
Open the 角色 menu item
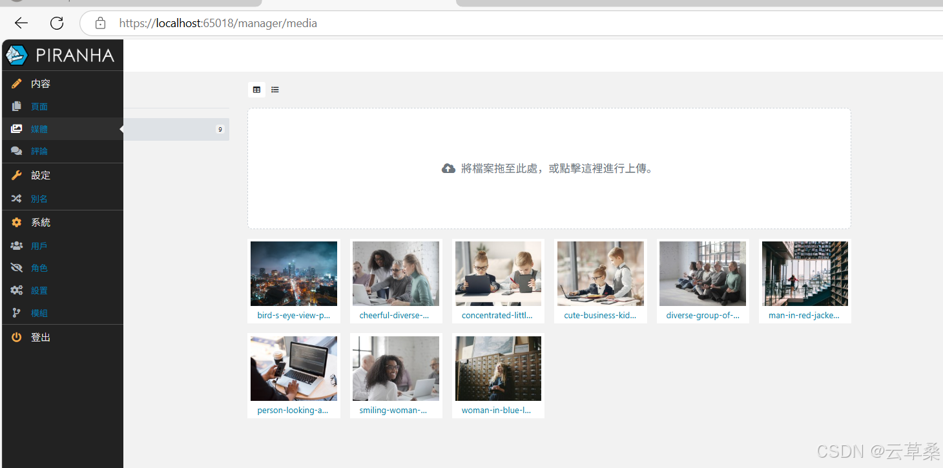(39, 268)
